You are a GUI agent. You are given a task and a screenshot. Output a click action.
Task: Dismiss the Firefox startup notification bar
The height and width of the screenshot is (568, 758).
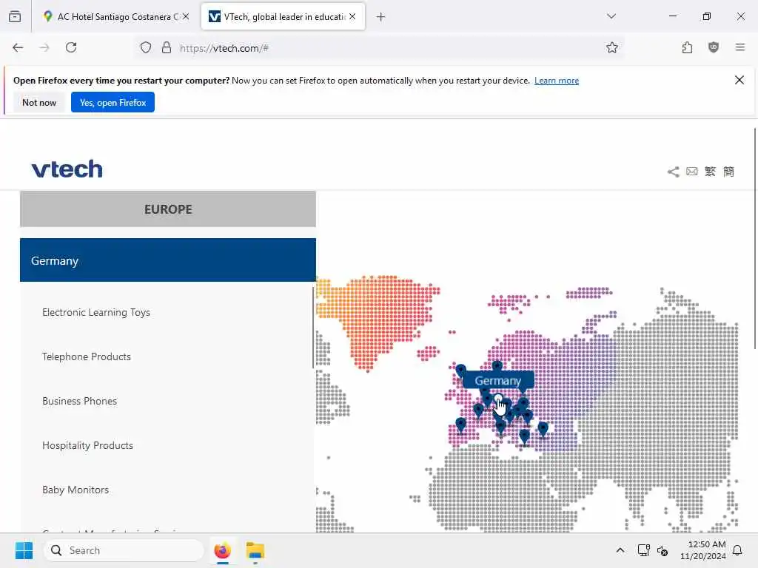[739, 80]
